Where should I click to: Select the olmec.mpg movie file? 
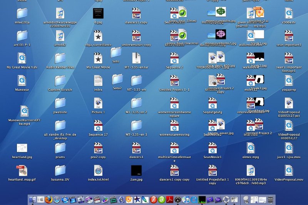click(251, 148)
